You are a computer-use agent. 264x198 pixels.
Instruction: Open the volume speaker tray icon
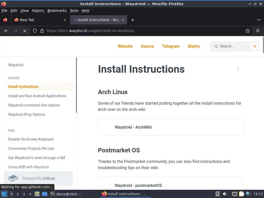(225, 194)
